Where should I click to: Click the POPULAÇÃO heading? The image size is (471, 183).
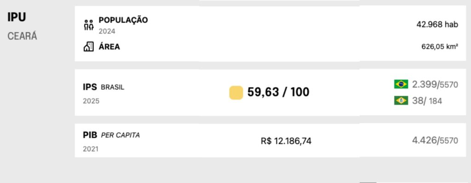click(x=123, y=20)
